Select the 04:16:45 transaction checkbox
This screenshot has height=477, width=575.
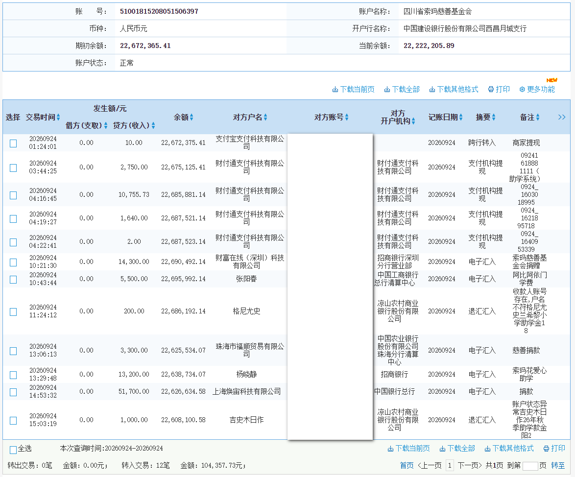[13, 195]
